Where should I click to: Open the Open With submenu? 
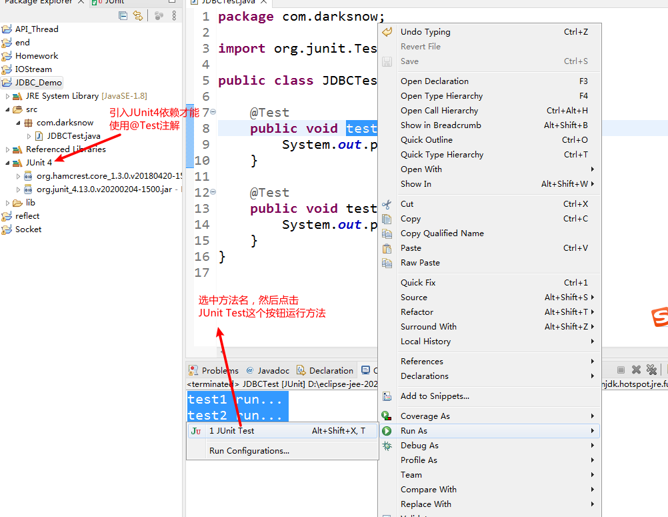point(489,169)
